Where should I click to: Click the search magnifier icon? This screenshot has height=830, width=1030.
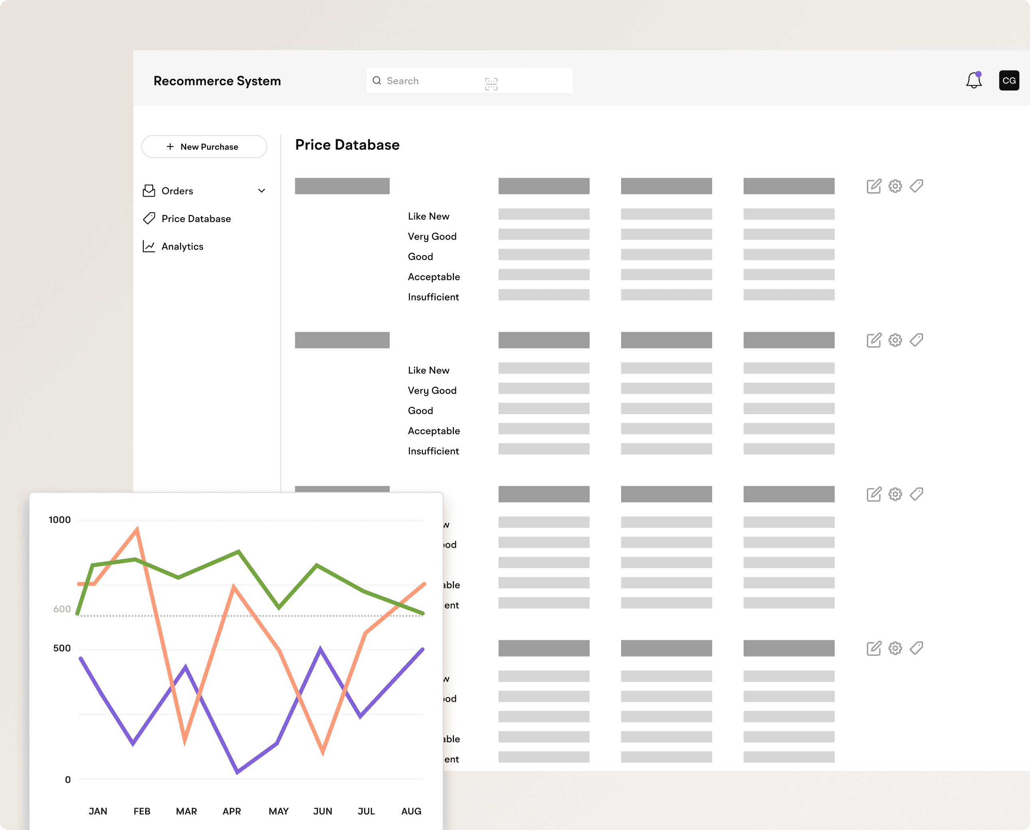coord(377,80)
